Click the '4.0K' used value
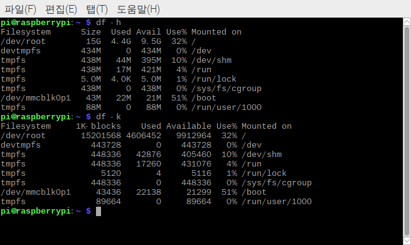 (121, 79)
